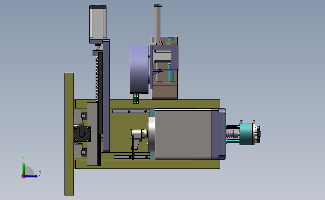Image resolution: width=325 pixels, height=200 pixels.
Task: Select the tall blue-gray vertical plate
Action: [x=106, y=96]
